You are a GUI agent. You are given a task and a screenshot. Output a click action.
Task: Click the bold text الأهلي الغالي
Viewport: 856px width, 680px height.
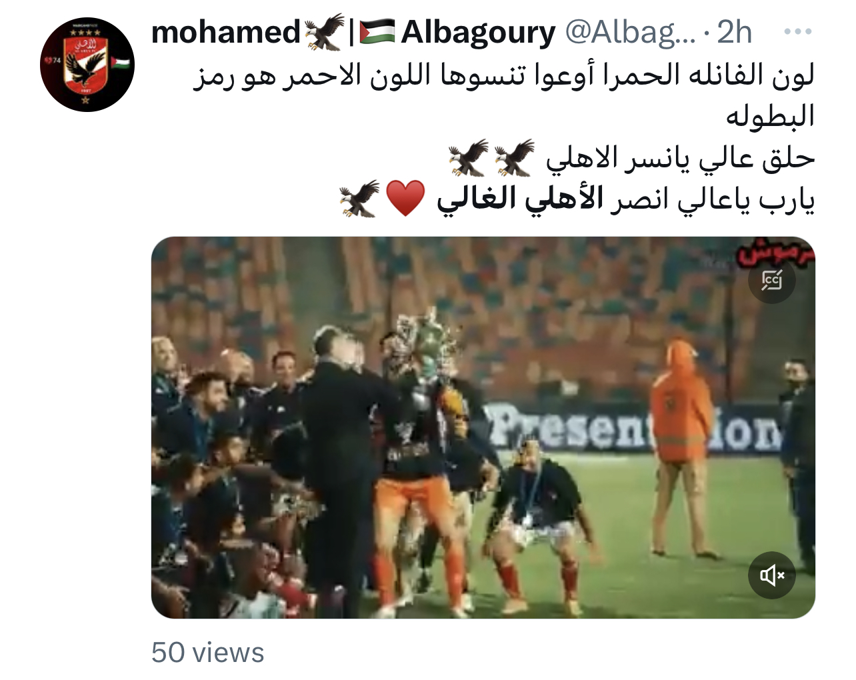pos(520,199)
